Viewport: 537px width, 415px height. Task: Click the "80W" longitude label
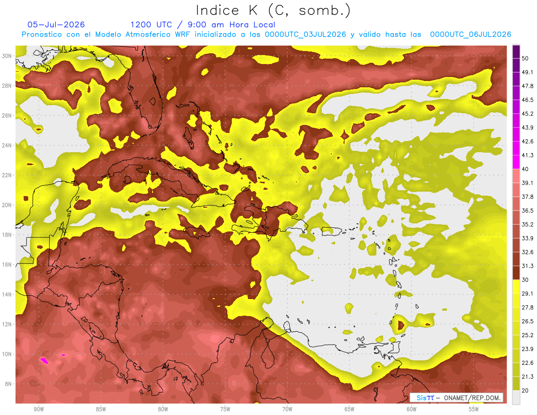click(x=163, y=409)
